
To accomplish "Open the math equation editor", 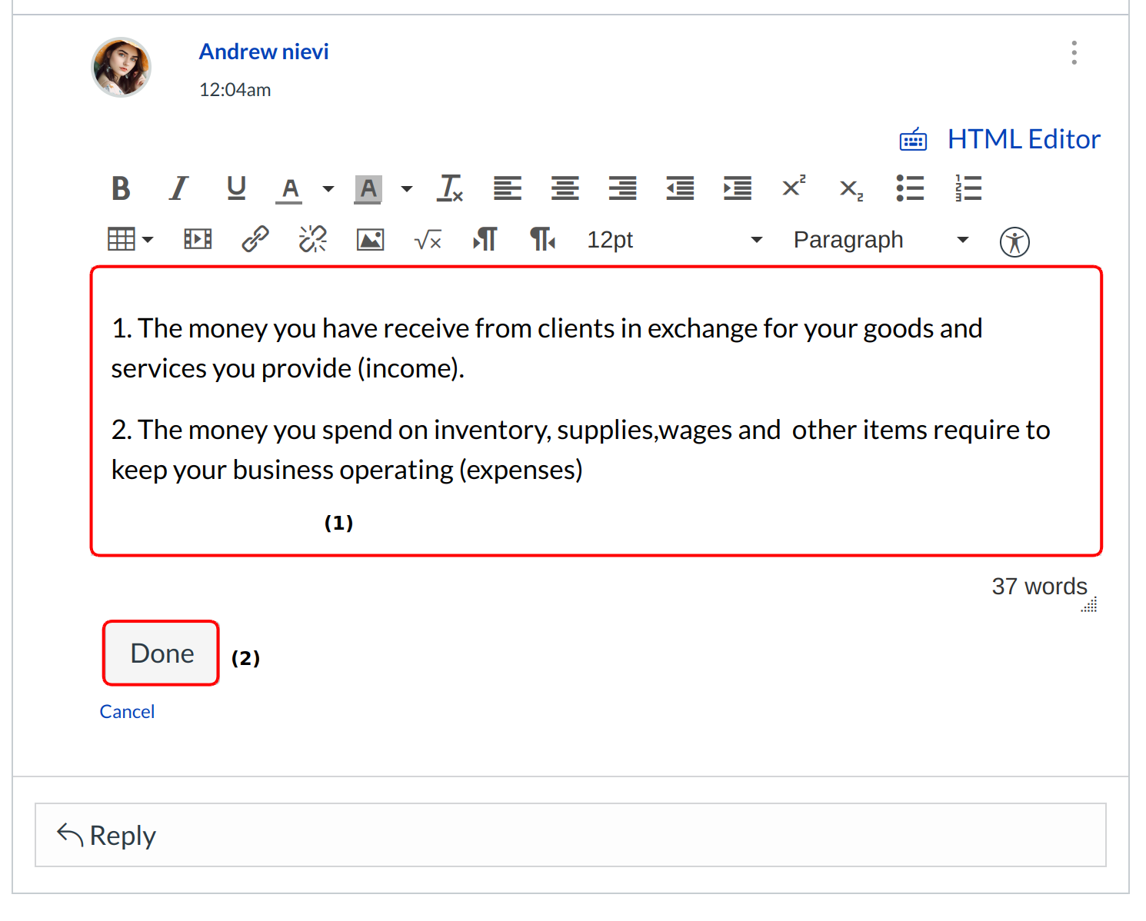I will tap(428, 241).
